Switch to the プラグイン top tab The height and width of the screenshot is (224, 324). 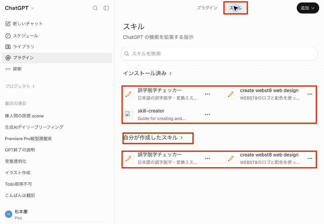(x=207, y=8)
